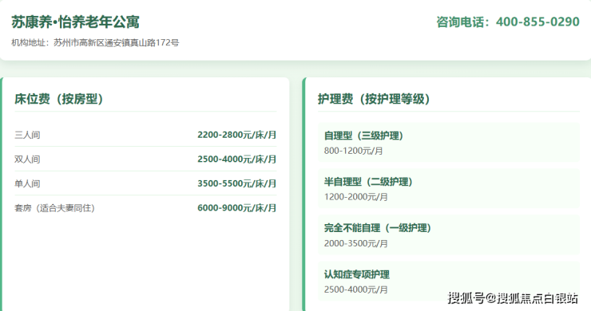Click the fee 1200-2000元/月
This screenshot has height=311, width=591.
click(x=356, y=197)
